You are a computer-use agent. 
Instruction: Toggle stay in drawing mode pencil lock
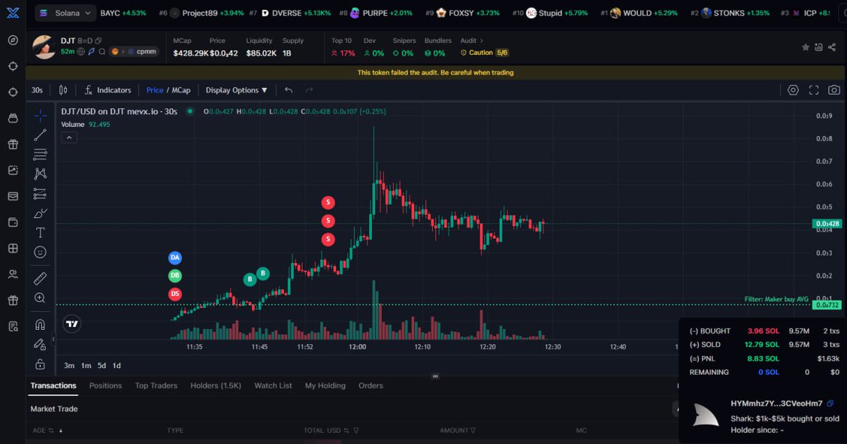pyautogui.click(x=40, y=344)
